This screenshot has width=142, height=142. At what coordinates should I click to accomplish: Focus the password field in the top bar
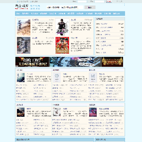coord(99,2)
